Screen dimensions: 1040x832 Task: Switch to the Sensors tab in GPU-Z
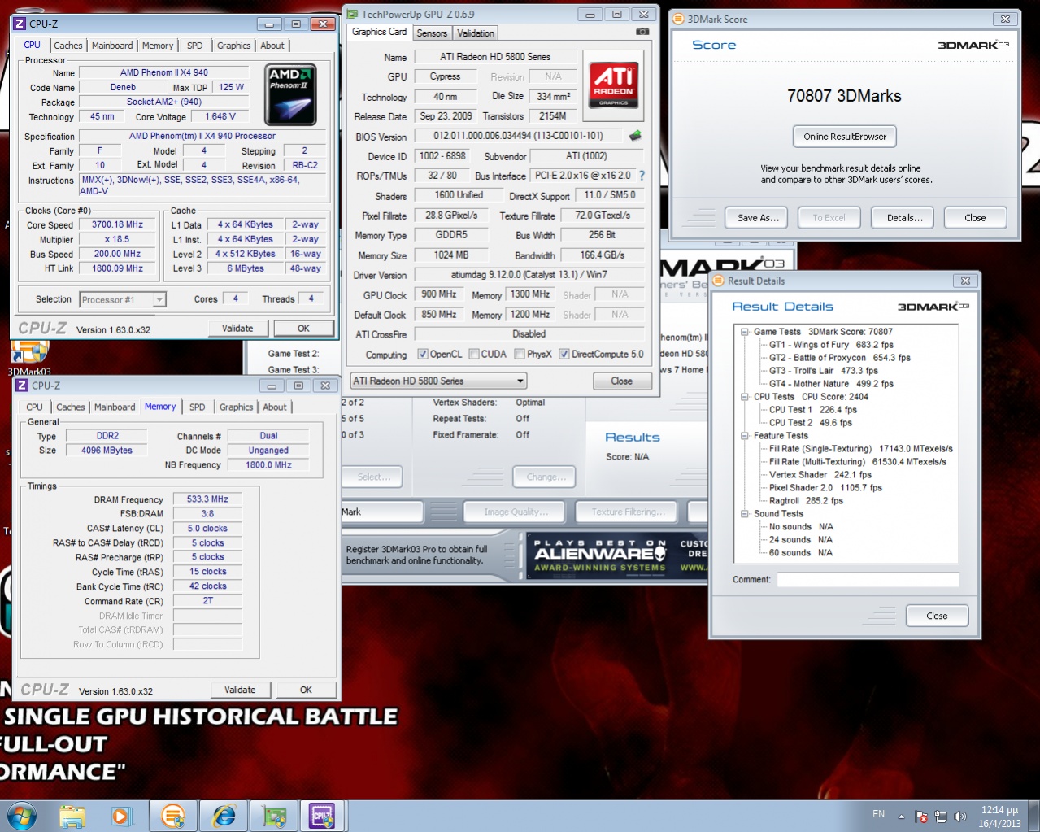click(432, 33)
